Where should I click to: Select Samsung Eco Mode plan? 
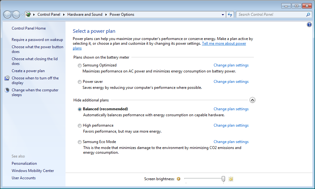pyautogui.click(x=80, y=142)
